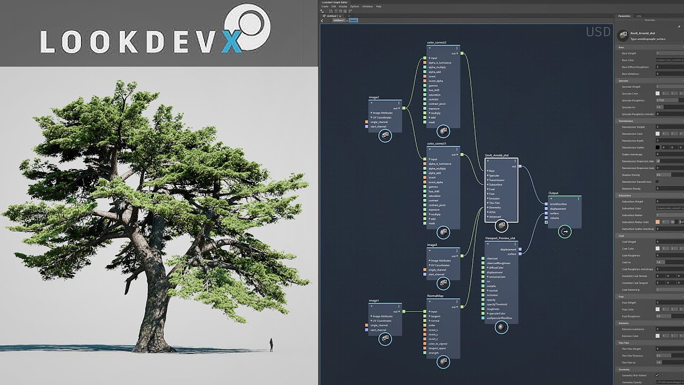This screenshot has height=385, width=684.
Task: Click invert_alpha port on color_correct2 node
Action: coord(425,81)
